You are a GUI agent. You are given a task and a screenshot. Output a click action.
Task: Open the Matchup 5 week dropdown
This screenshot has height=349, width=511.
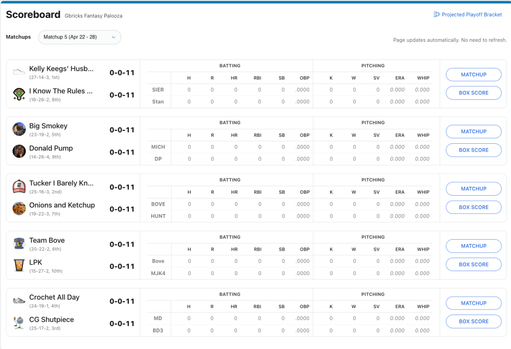click(x=79, y=37)
